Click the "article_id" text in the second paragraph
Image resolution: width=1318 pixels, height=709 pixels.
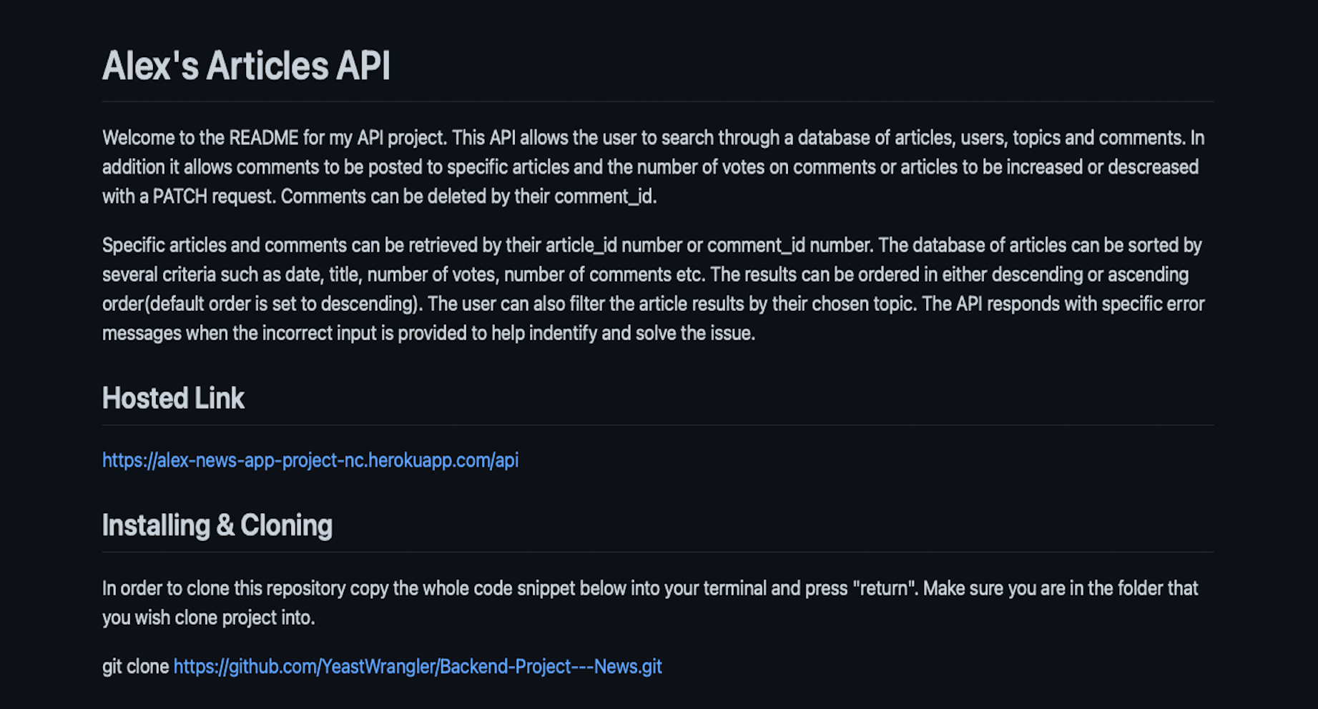(581, 245)
